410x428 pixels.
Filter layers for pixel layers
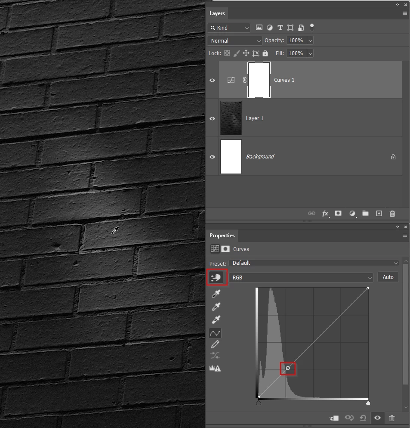point(259,27)
